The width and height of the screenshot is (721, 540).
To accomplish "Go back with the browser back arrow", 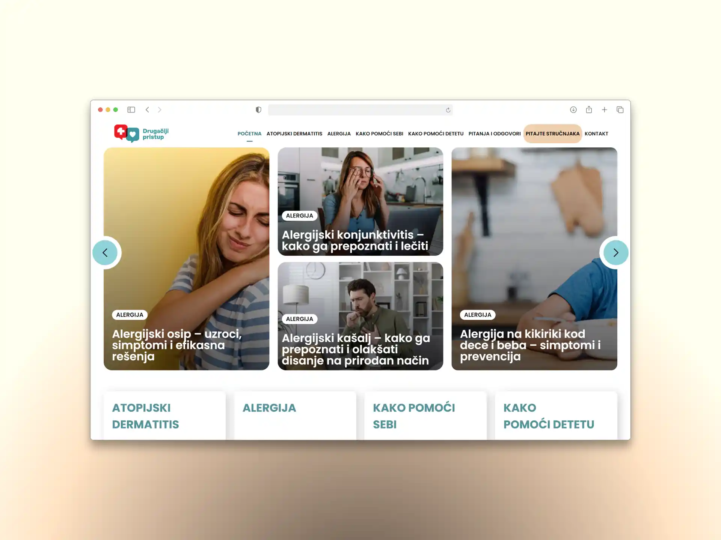I will [x=147, y=110].
